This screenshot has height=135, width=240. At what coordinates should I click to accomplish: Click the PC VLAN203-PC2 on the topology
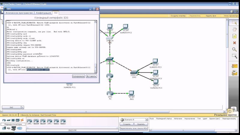click(125, 27)
